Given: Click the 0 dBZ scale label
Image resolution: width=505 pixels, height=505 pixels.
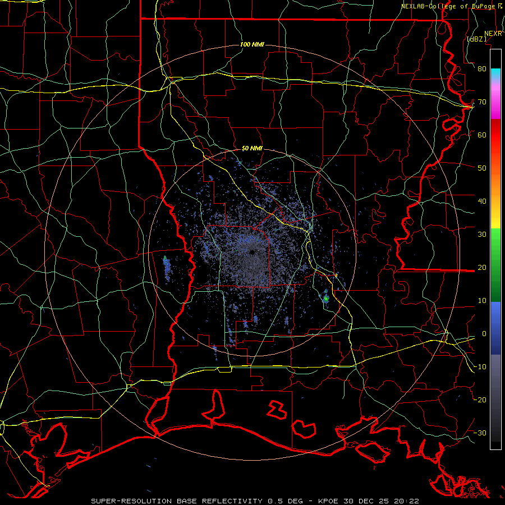Looking at the screenshot, I should tap(484, 334).
